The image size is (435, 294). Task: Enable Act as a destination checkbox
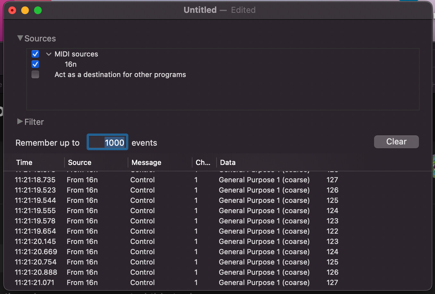(x=35, y=74)
